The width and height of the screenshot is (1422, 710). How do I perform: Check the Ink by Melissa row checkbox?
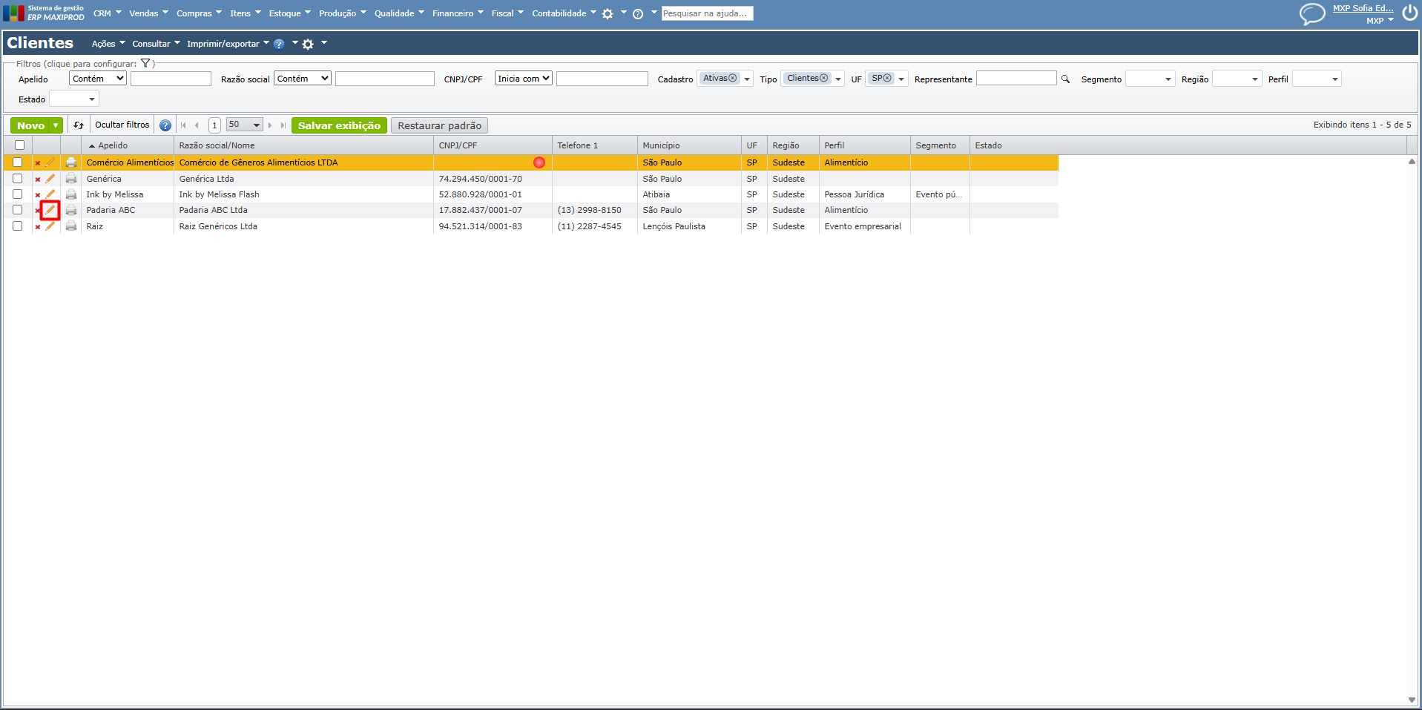[x=18, y=194]
